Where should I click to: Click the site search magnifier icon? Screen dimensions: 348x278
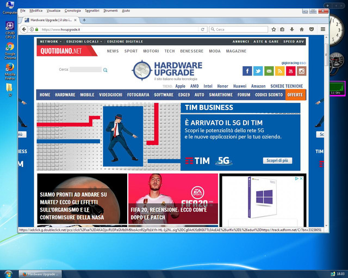105,70
